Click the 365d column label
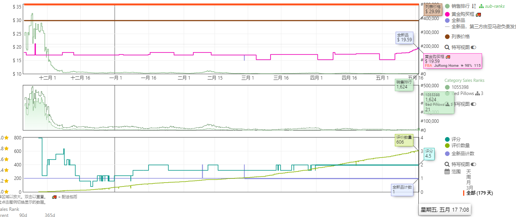The height and width of the screenshot is (217, 516). click(x=50, y=215)
